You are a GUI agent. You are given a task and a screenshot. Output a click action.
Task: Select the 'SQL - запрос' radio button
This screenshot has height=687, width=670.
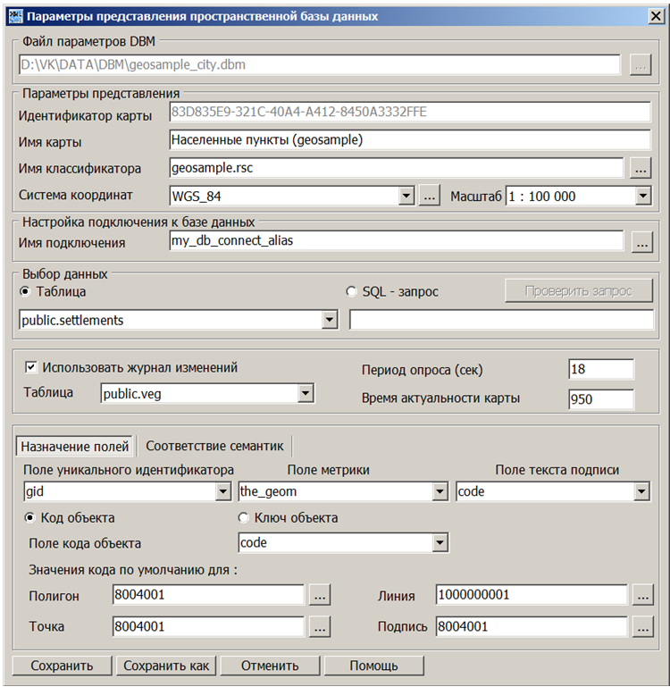(351, 291)
